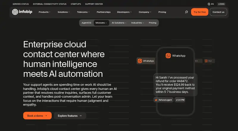Select Pricing in the sub navigation

[x=153, y=23]
